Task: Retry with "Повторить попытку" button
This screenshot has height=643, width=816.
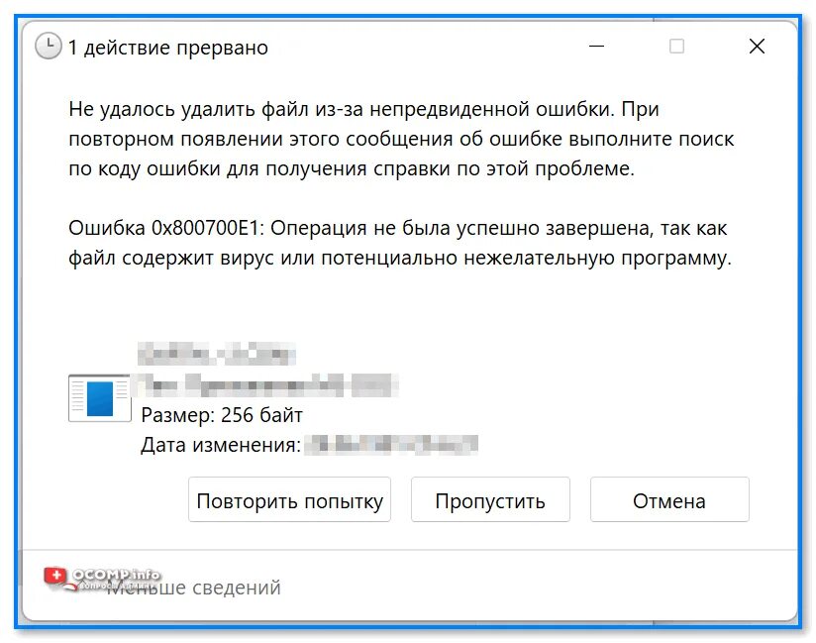Action: click(289, 499)
